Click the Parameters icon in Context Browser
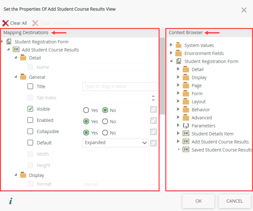The height and width of the screenshot is (211, 253). coord(186,126)
